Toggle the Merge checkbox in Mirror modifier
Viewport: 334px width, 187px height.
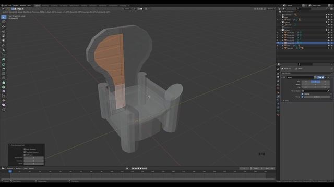click(x=303, y=97)
